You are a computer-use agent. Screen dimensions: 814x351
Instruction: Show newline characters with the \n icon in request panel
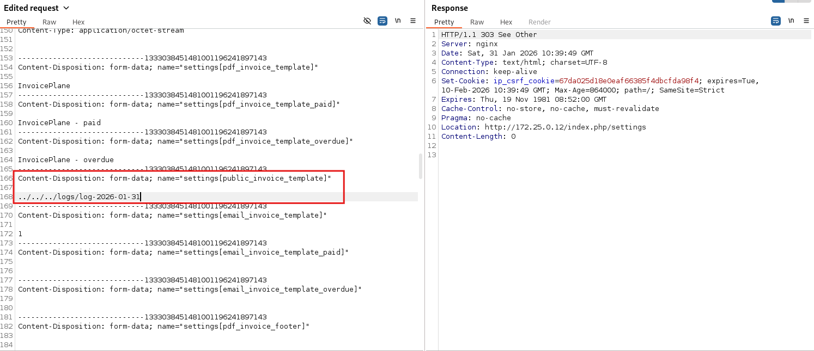point(398,21)
